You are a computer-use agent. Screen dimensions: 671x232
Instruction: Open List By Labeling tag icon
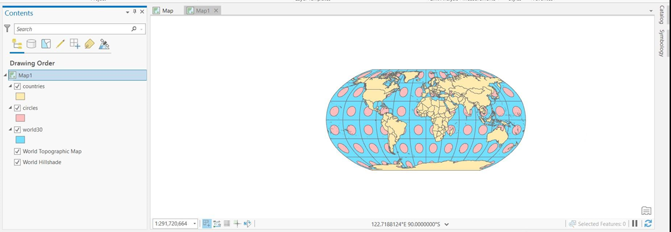(89, 44)
